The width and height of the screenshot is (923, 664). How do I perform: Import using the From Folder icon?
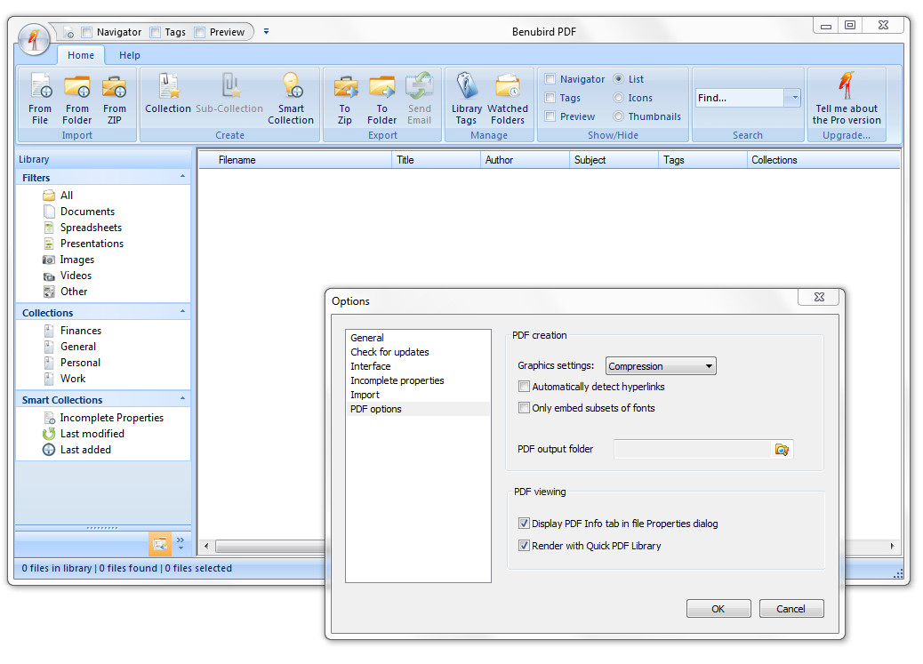click(x=77, y=99)
